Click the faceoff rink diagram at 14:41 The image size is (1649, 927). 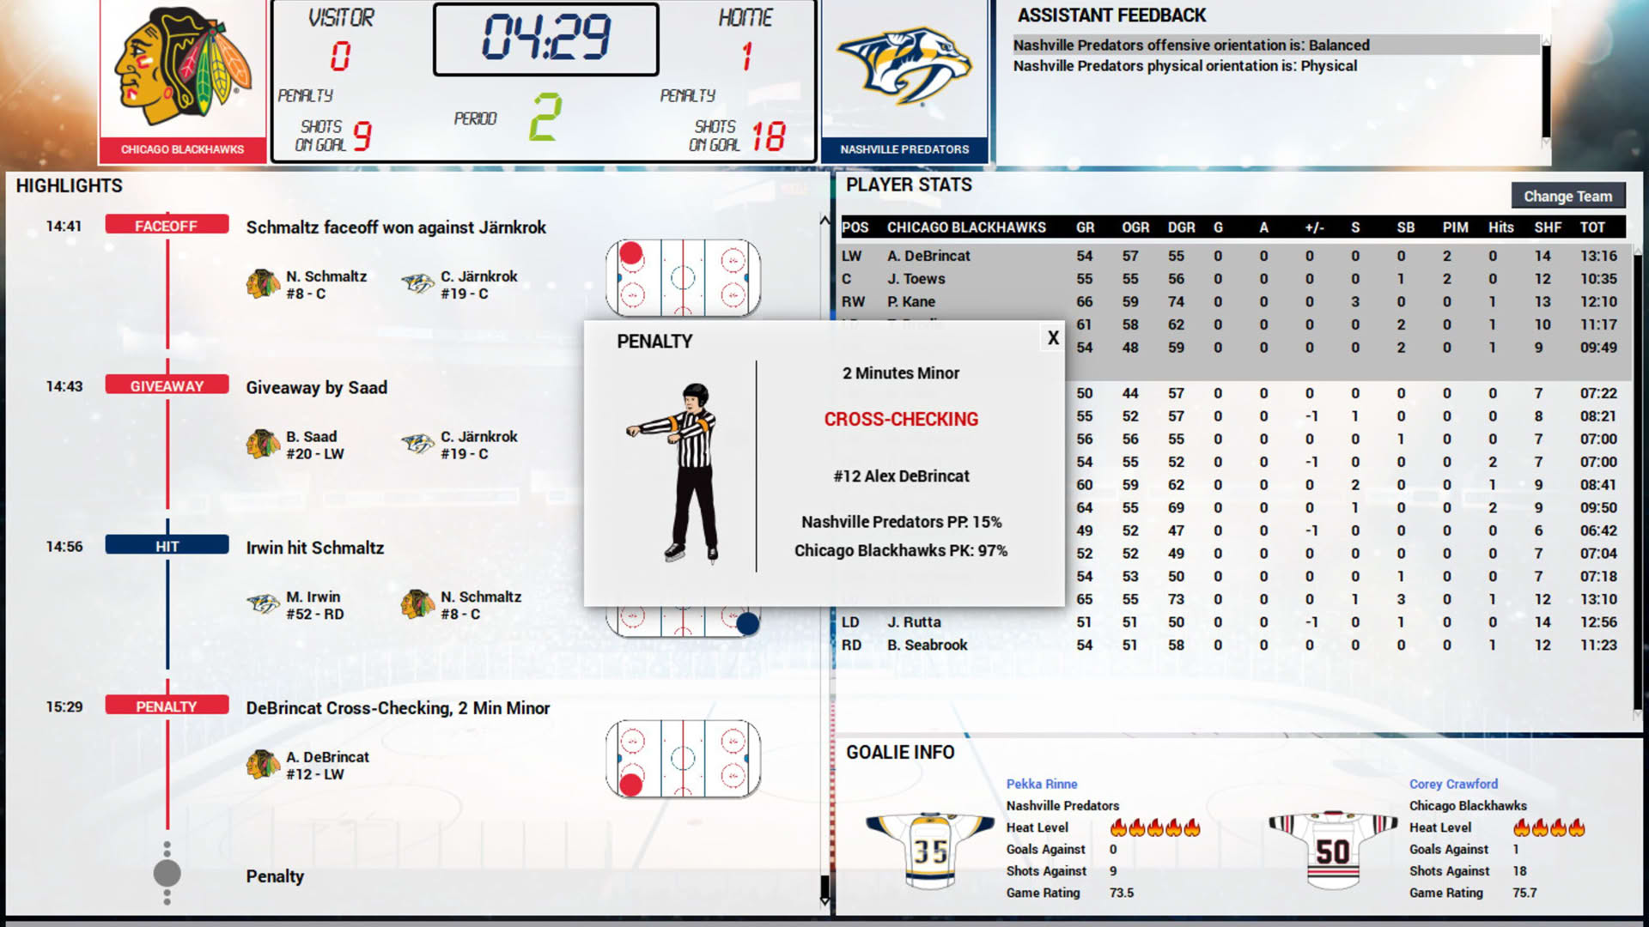pyautogui.click(x=683, y=278)
